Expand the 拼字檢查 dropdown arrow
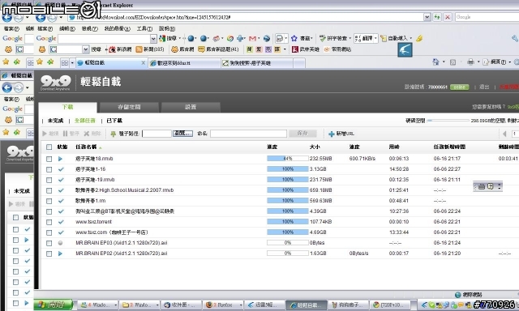The width and height of the screenshot is (519, 311). 350,39
